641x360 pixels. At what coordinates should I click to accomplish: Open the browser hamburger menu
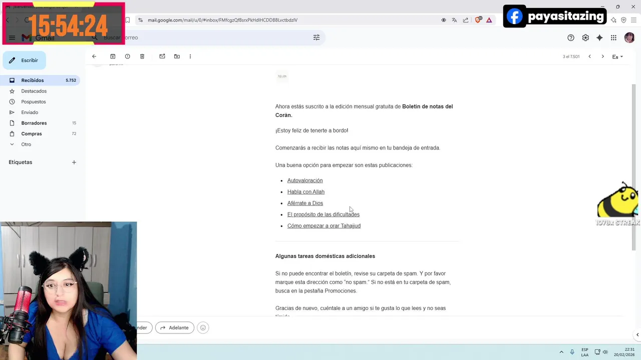point(633,20)
